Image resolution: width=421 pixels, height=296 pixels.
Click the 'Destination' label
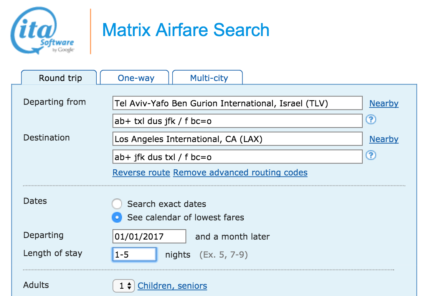click(x=46, y=137)
